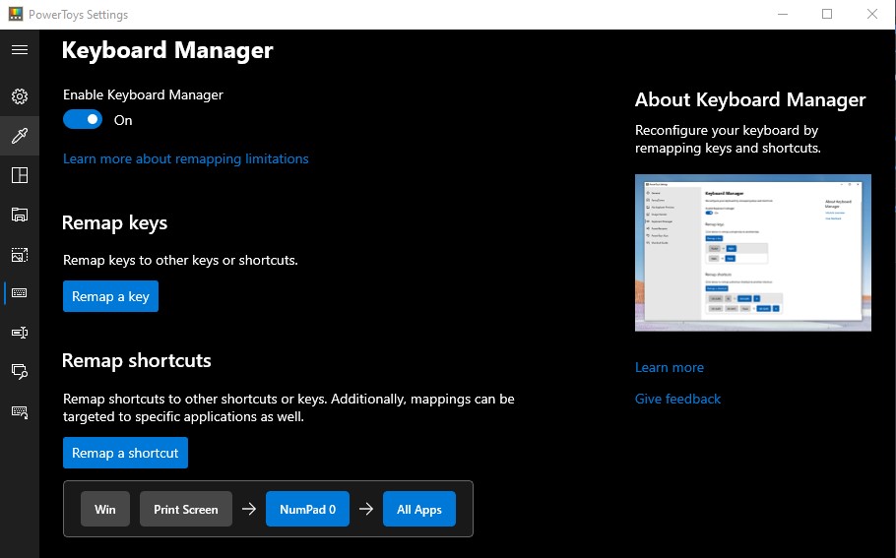This screenshot has height=558, width=896.
Task: Open the hamburger navigation menu
Action: pos(20,49)
